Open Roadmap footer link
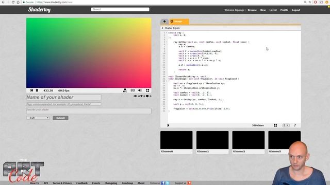The image size is (330, 185). [127, 183]
